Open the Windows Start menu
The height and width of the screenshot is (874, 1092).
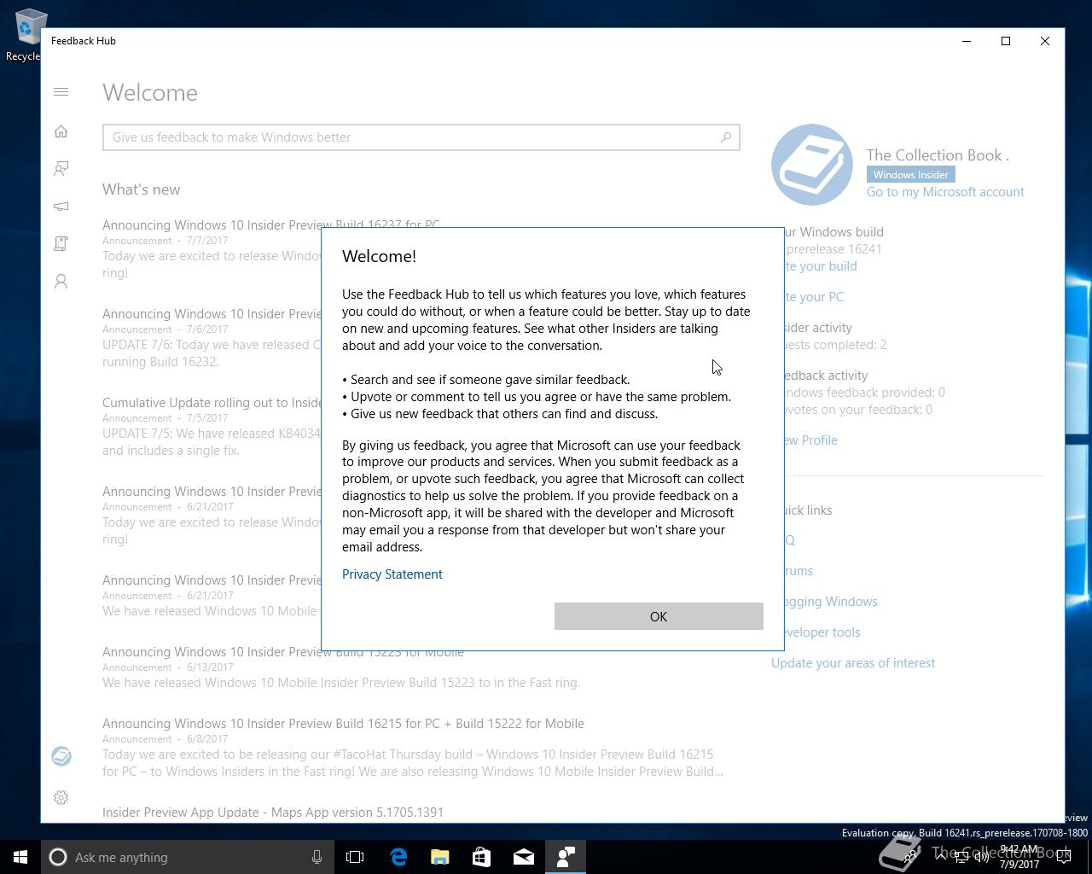click(20, 857)
